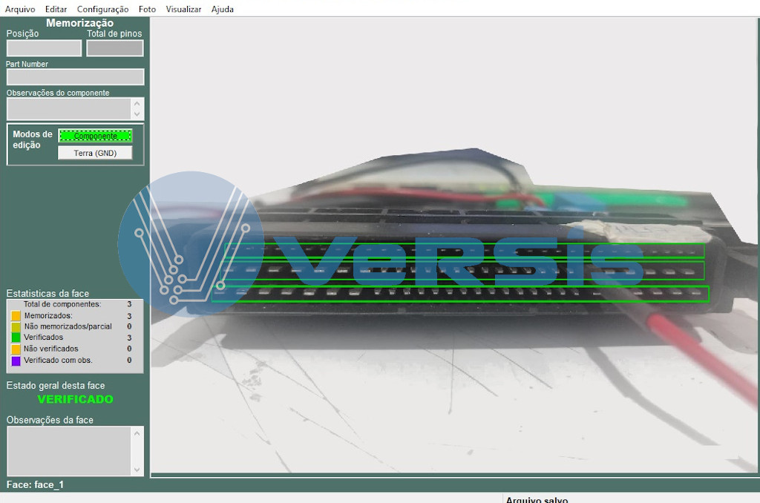Viewport: 760px width, 503px height.
Task: Open the Editar menu
Action: click(x=56, y=9)
